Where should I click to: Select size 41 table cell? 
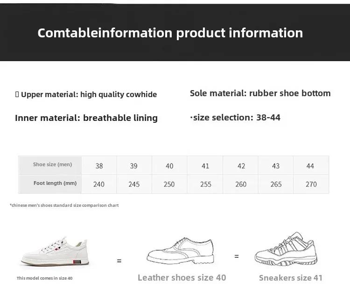pyautogui.click(x=205, y=166)
